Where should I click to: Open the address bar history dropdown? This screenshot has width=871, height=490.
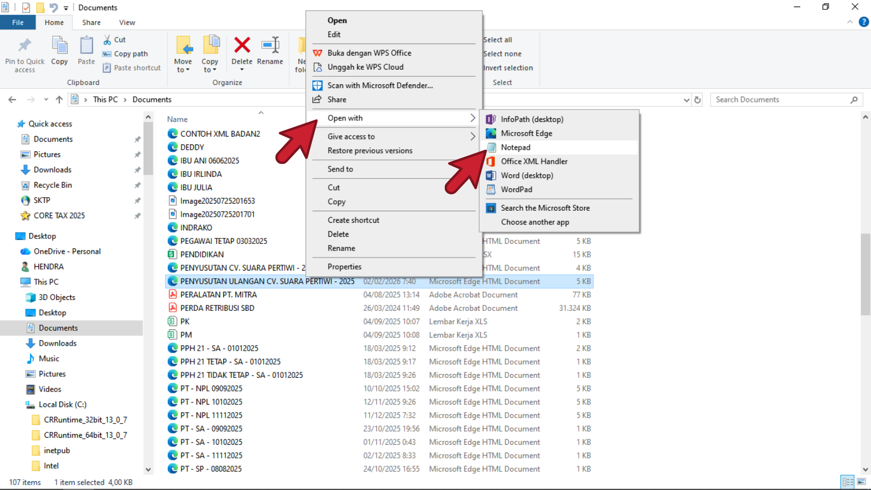pos(686,100)
